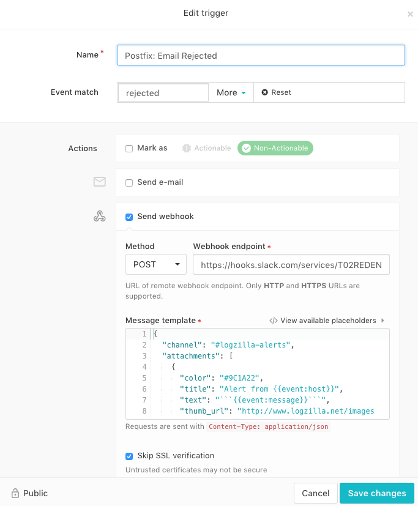This screenshot has width=418, height=506.
Task: Switch the trigger to Actionable
Action: 206,148
